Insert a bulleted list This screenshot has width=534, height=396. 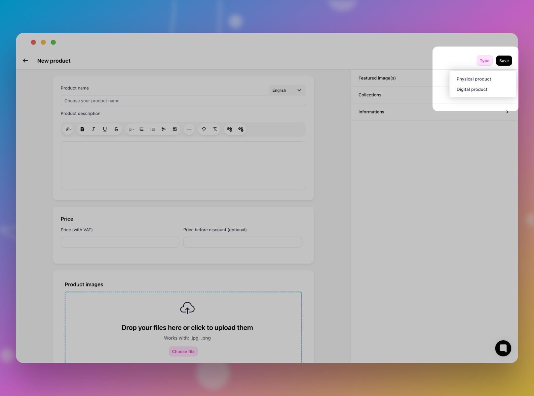(x=153, y=129)
